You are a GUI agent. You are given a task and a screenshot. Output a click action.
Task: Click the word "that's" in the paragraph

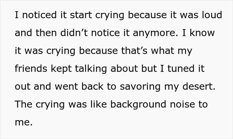134,51
